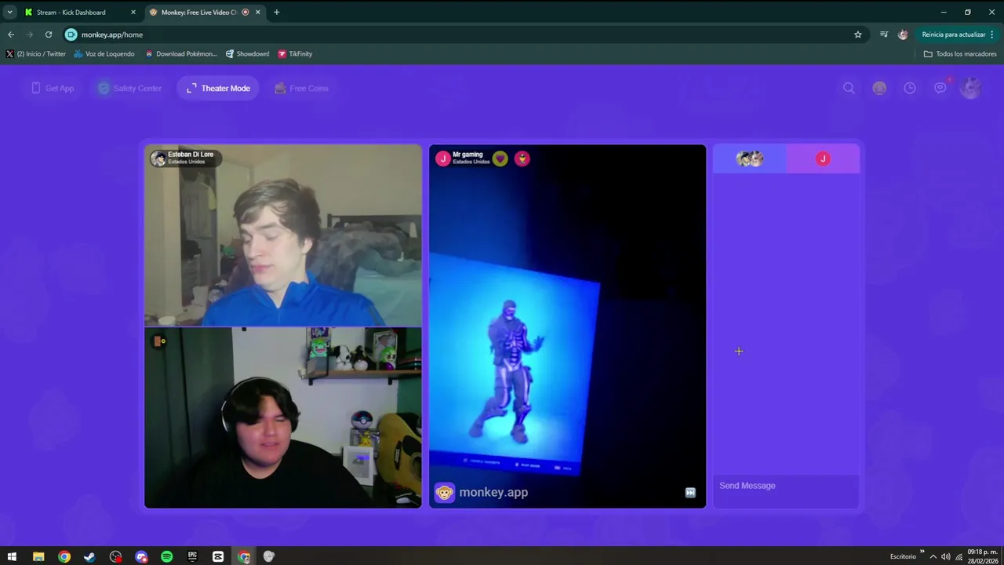Reload the current page
The height and width of the screenshot is (565, 1004).
[x=49, y=35]
